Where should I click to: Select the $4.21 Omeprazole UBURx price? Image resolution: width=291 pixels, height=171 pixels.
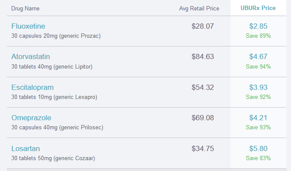[x=258, y=118]
